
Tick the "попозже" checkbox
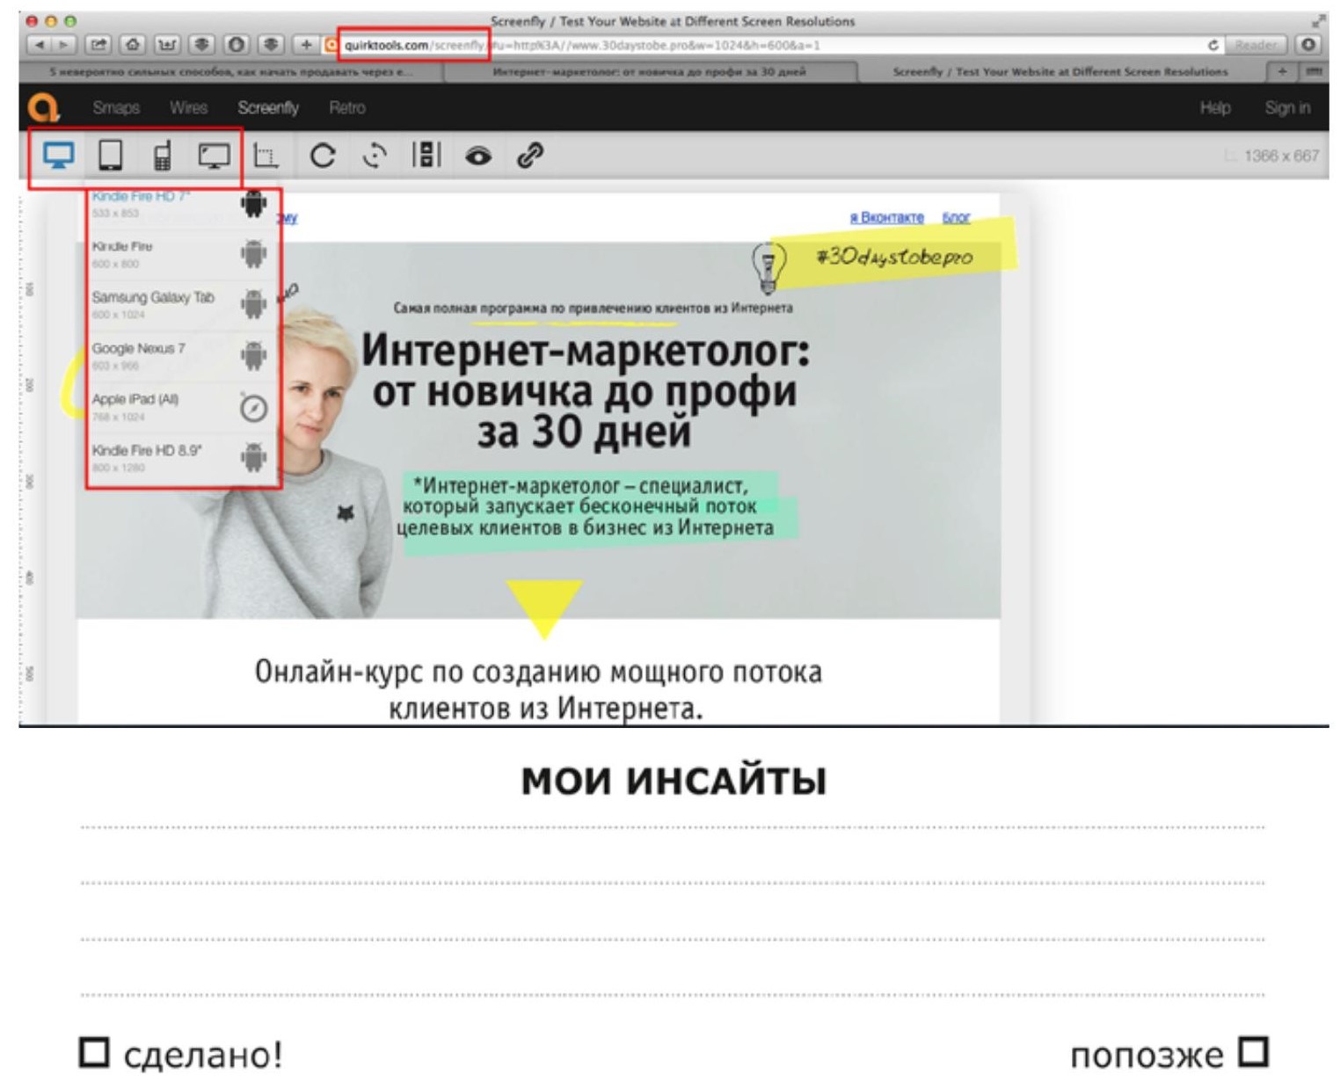pyautogui.click(x=1253, y=1052)
